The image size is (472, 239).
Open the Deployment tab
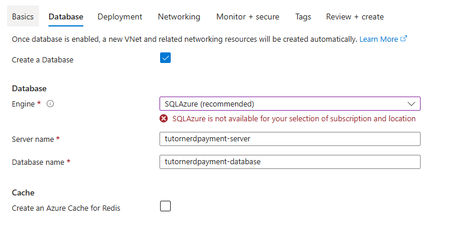pyautogui.click(x=120, y=16)
